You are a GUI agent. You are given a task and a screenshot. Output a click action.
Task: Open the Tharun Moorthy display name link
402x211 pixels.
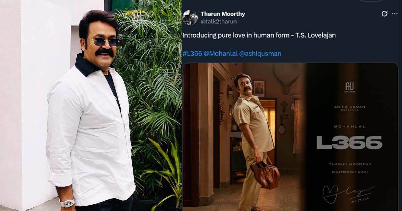pos(223,14)
